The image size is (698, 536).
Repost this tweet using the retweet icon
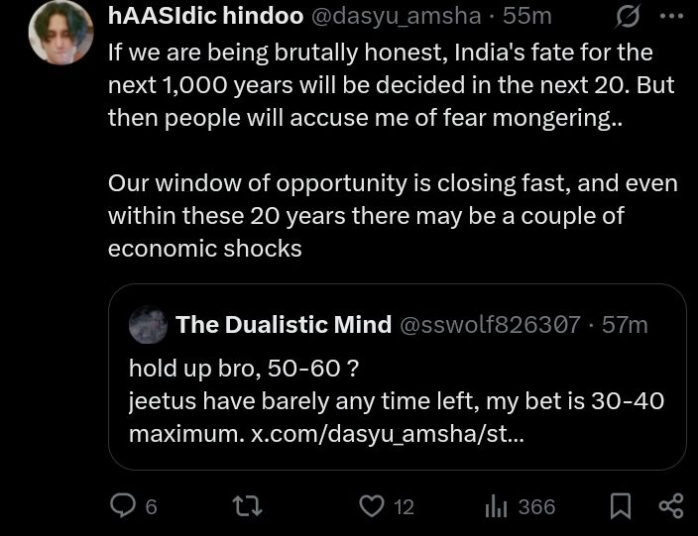point(248,506)
